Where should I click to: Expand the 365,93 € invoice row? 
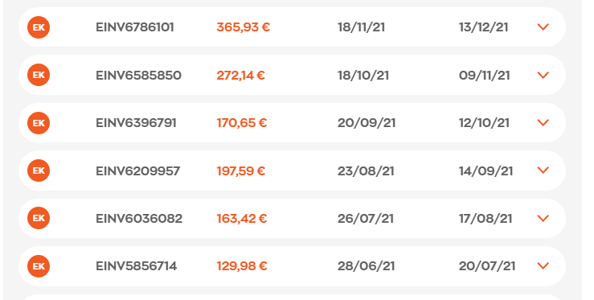[543, 27]
